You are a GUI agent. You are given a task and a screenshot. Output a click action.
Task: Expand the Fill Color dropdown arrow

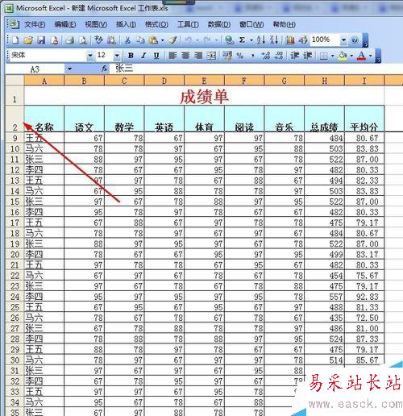351,56
